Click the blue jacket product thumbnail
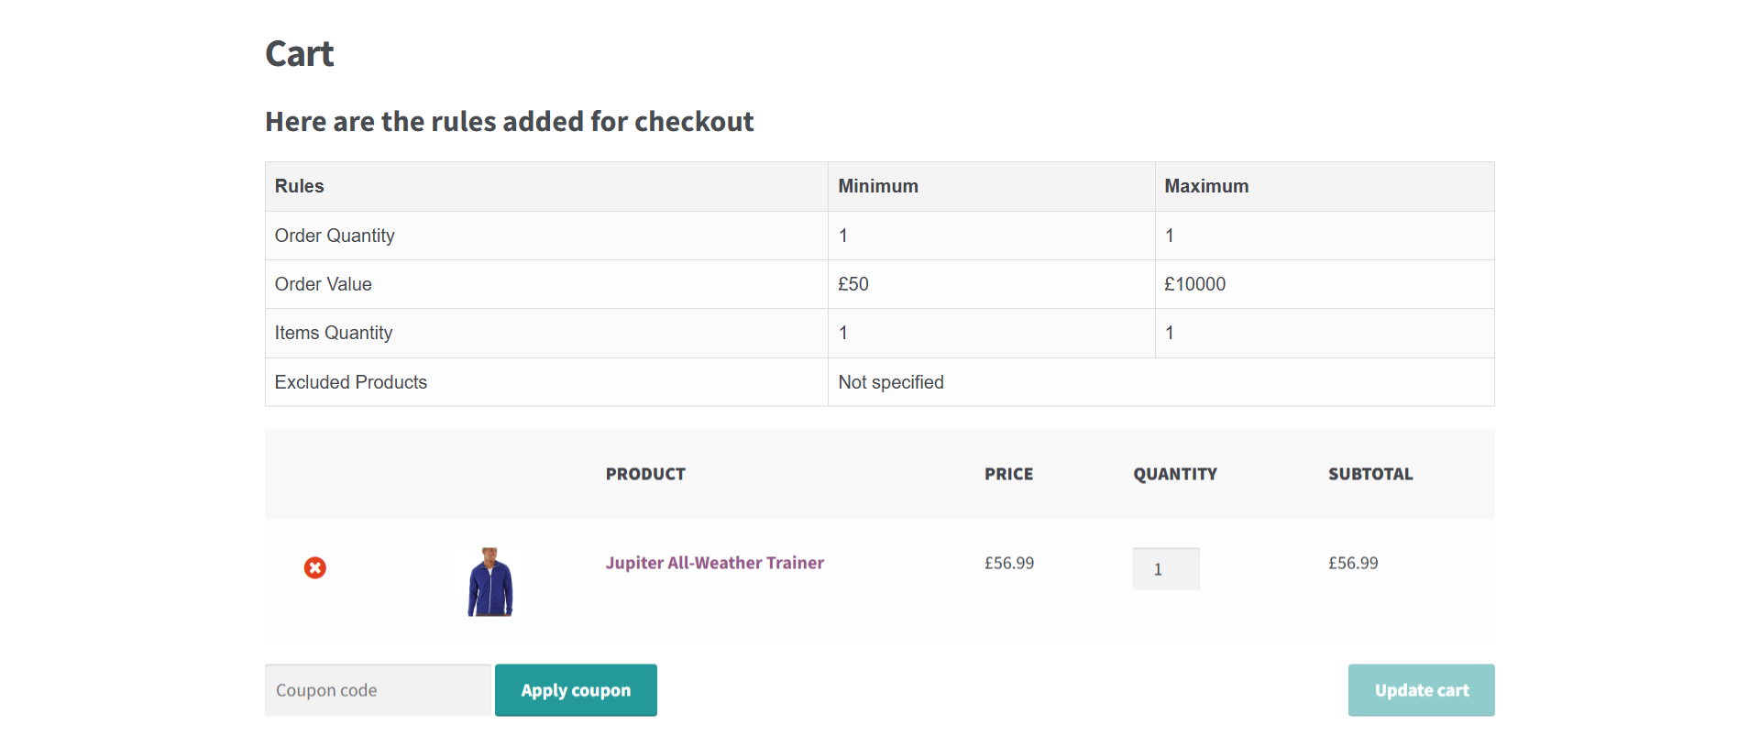1760x747 pixels. click(490, 582)
